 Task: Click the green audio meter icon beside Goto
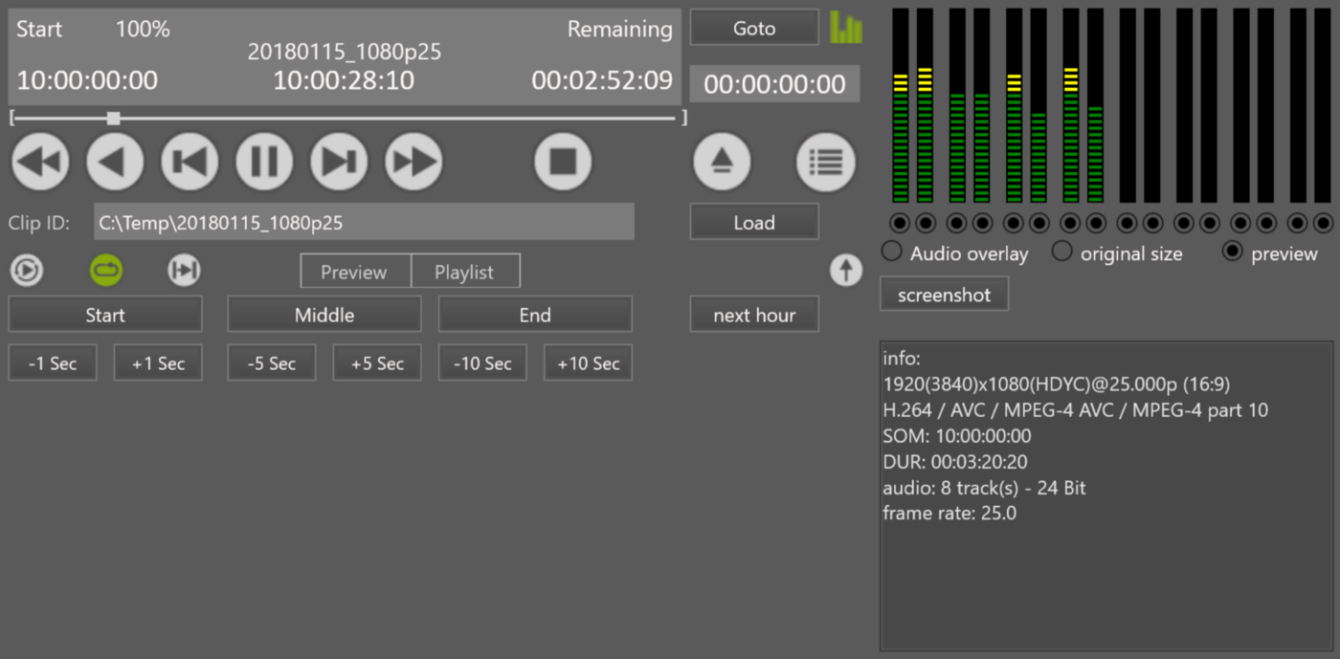coord(846,28)
